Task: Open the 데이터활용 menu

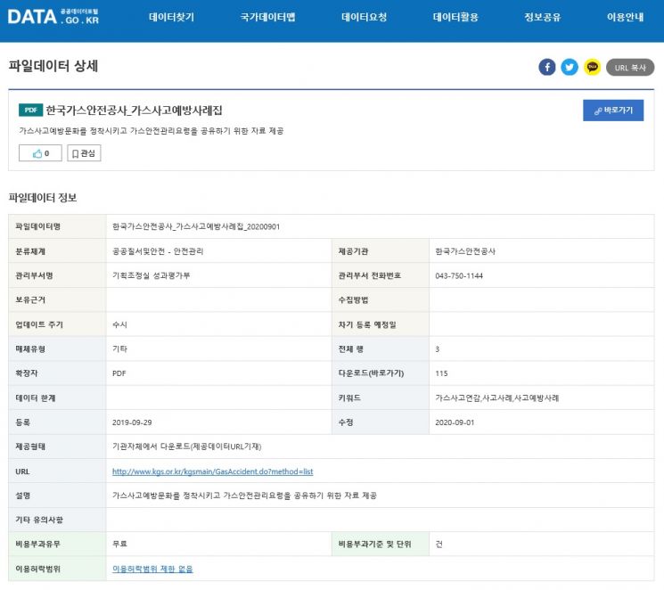Action: pyautogui.click(x=455, y=17)
